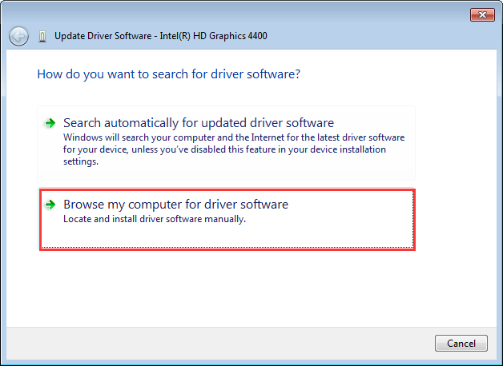Click the heading "How do you want to search for driver software?"
This screenshot has height=366, width=503.
(x=169, y=74)
